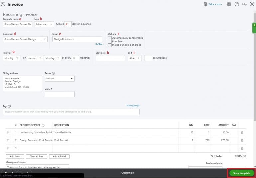Check the Print later option

110,42
